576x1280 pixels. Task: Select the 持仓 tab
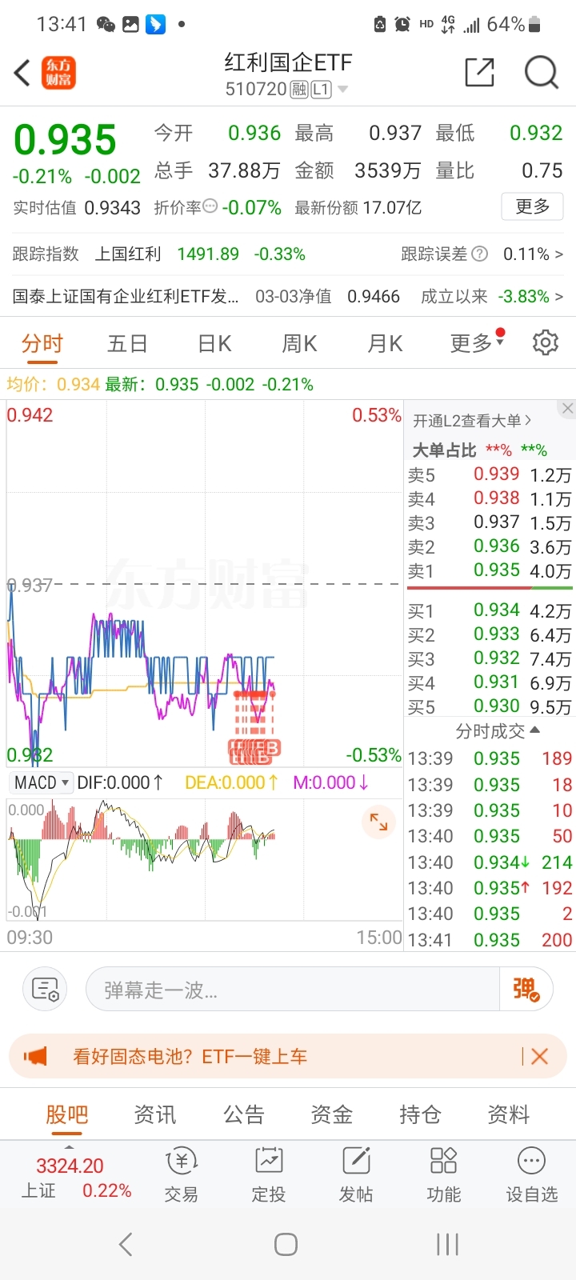(420, 1114)
